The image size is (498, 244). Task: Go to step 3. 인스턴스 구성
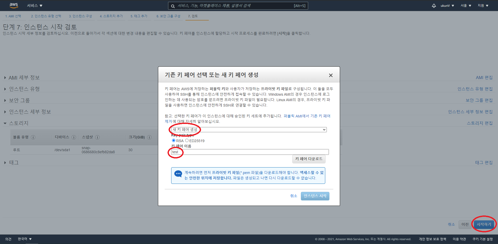click(x=80, y=16)
